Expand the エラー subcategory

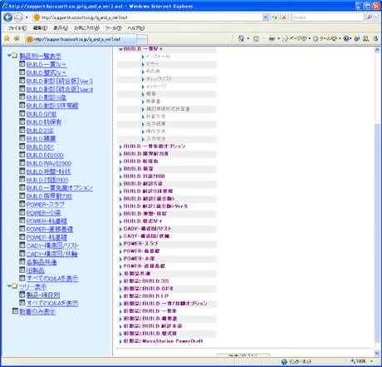(x=143, y=64)
